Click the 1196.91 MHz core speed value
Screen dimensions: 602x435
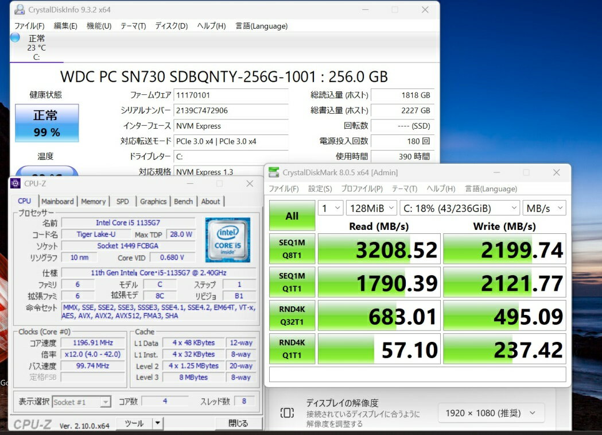point(93,342)
